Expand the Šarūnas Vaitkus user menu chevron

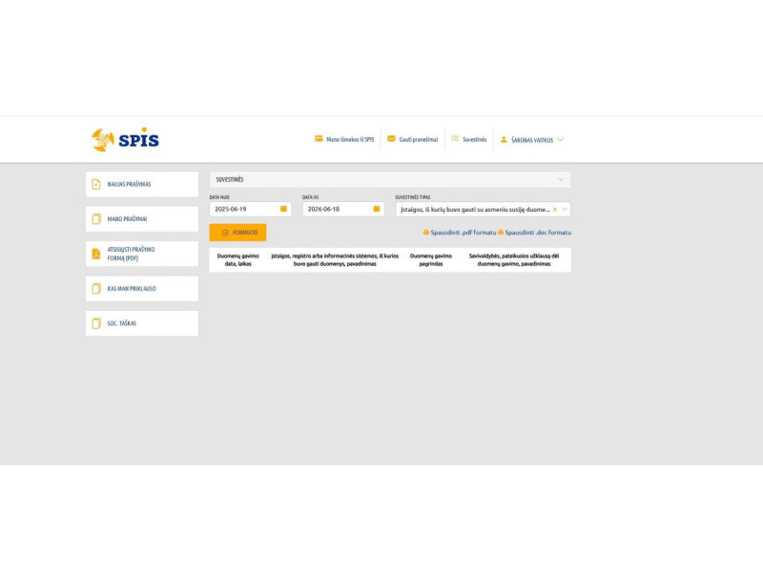(561, 139)
